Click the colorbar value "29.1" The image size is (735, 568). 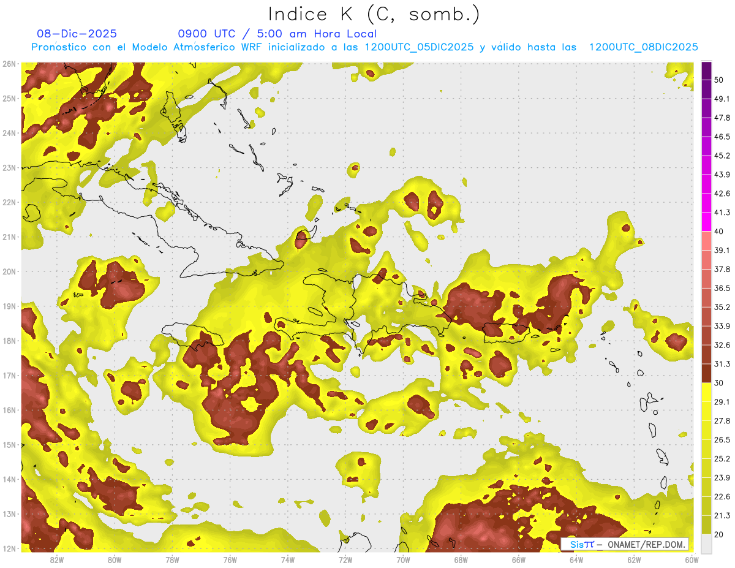[x=722, y=402]
